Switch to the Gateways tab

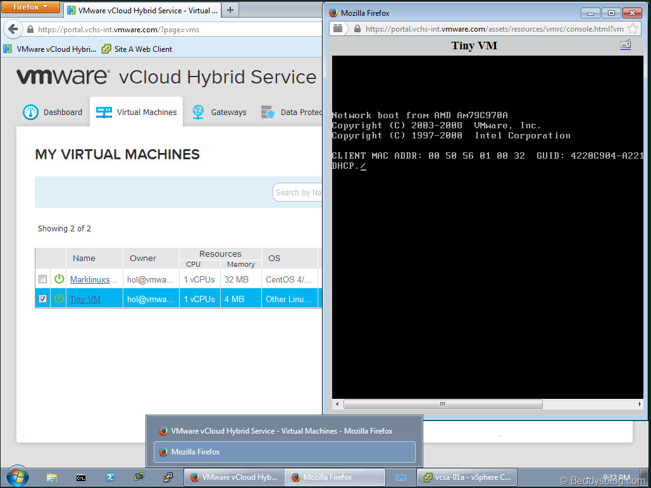(219, 112)
